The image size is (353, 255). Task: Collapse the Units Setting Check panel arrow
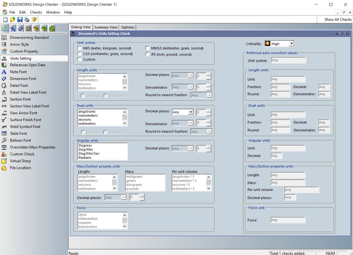tap(336, 34)
